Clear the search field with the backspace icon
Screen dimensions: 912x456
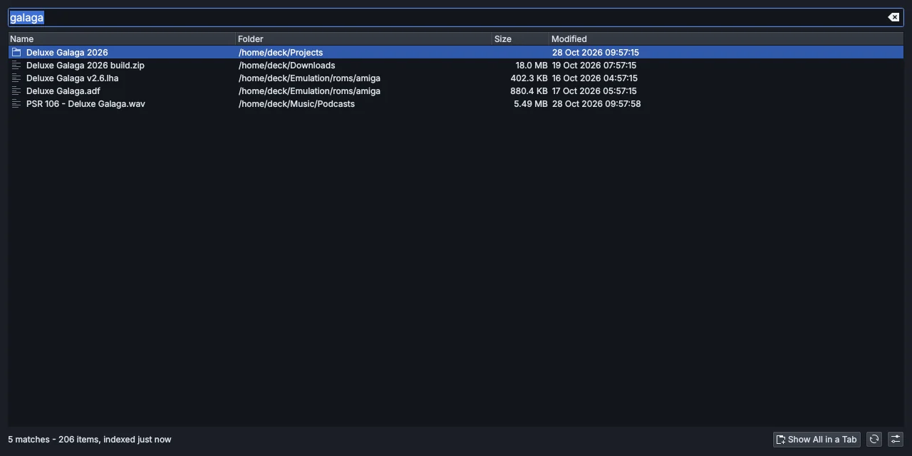tap(893, 17)
